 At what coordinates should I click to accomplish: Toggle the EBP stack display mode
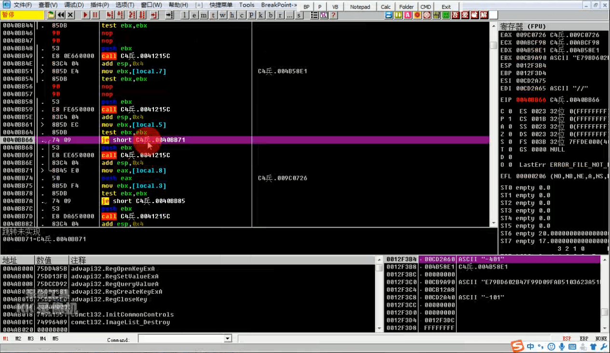coord(583,339)
